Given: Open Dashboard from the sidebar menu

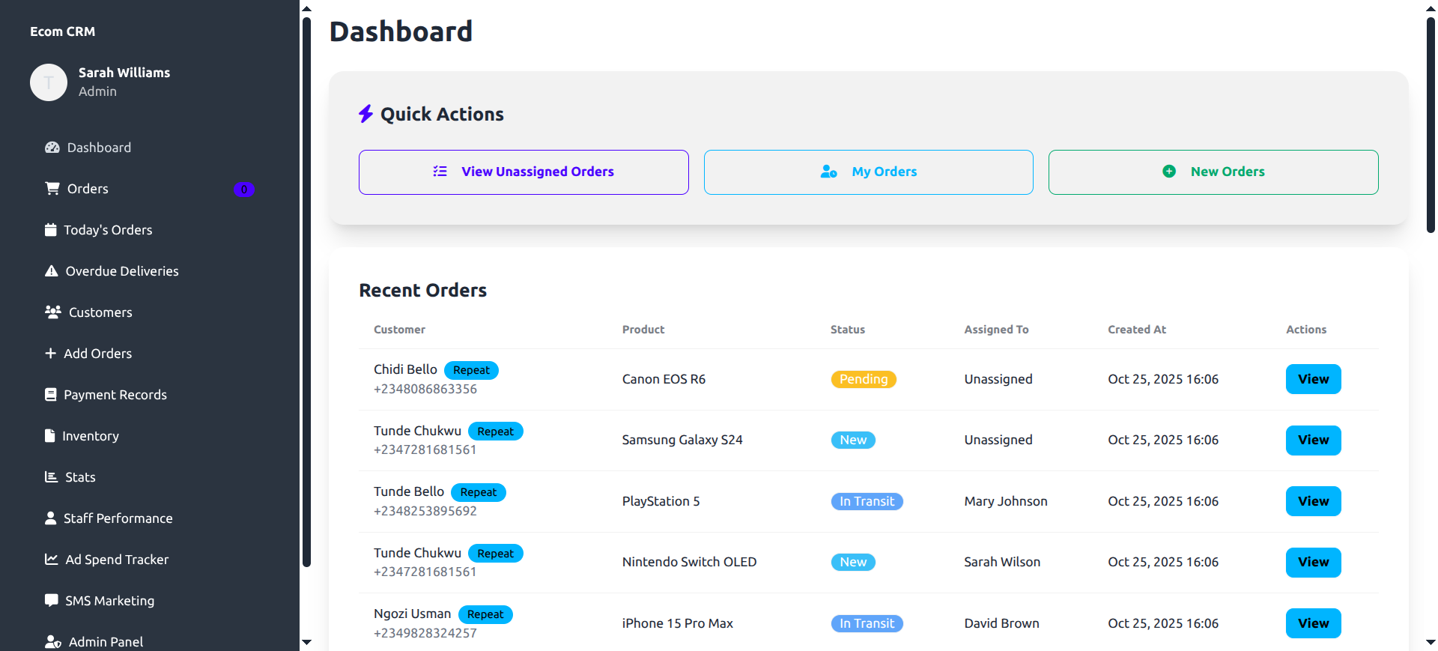Looking at the screenshot, I should (150, 148).
